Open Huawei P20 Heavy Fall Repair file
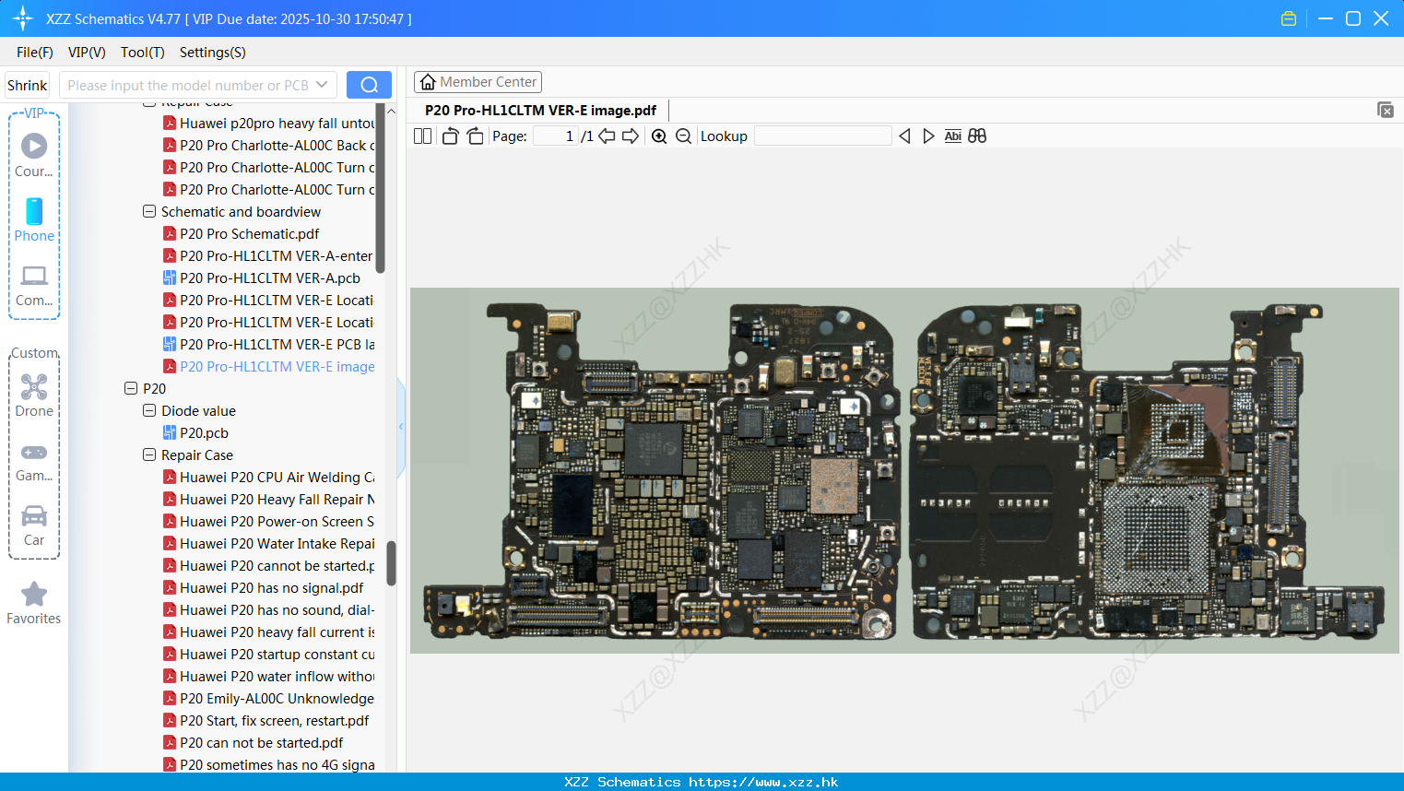 click(x=268, y=499)
